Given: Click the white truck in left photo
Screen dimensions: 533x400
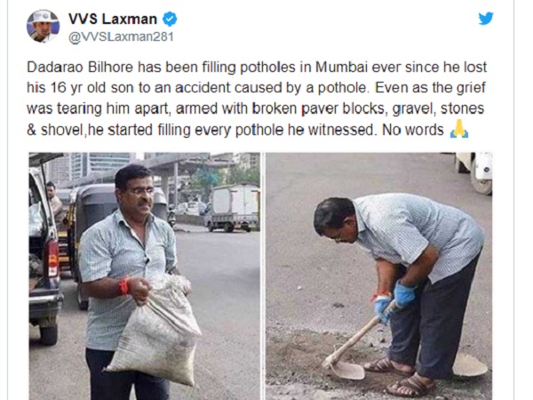Looking at the screenshot, I should point(233,207).
